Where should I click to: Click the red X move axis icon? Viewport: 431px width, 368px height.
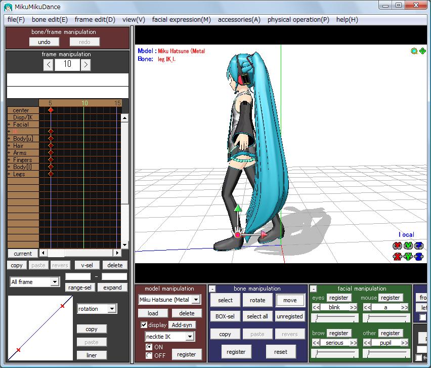[x=397, y=257]
